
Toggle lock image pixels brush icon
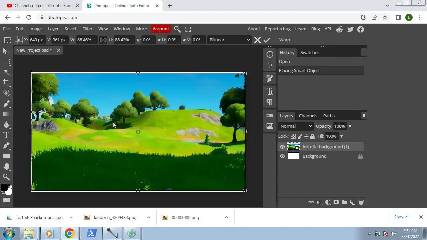click(x=300, y=136)
